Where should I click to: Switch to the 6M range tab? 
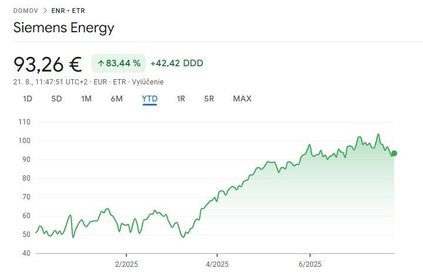point(116,99)
